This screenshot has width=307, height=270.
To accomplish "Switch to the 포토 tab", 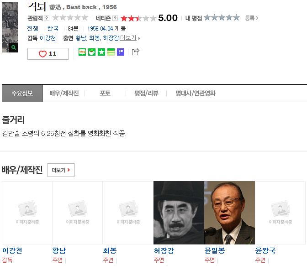I will 105,93.
